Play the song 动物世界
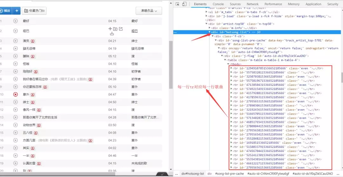Screen dimensions: 343x177 (15, 125)
